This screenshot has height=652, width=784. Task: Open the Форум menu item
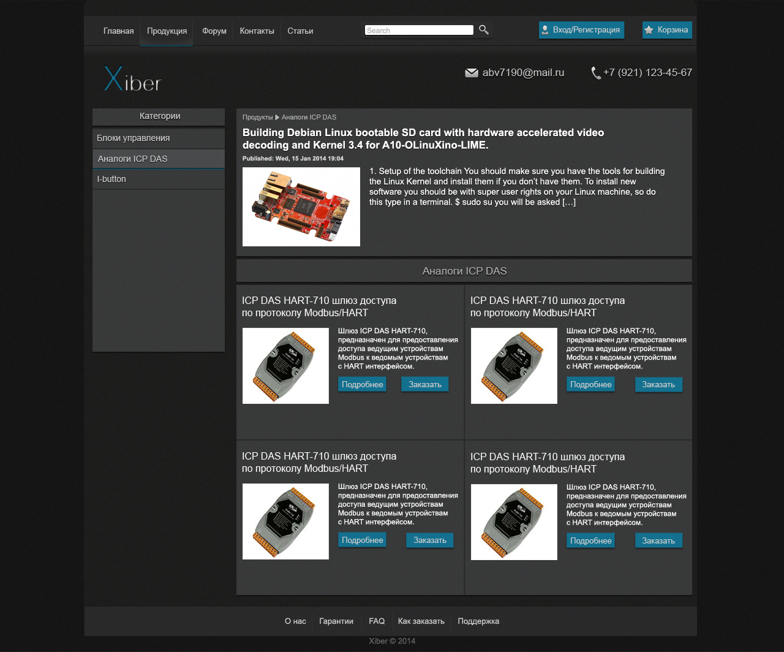click(x=214, y=31)
